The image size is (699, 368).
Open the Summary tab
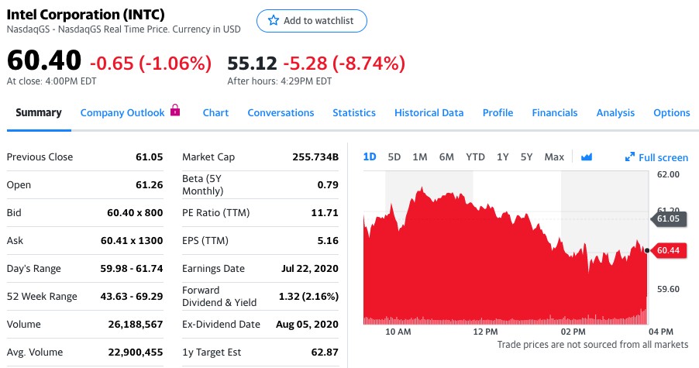point(38,112)
